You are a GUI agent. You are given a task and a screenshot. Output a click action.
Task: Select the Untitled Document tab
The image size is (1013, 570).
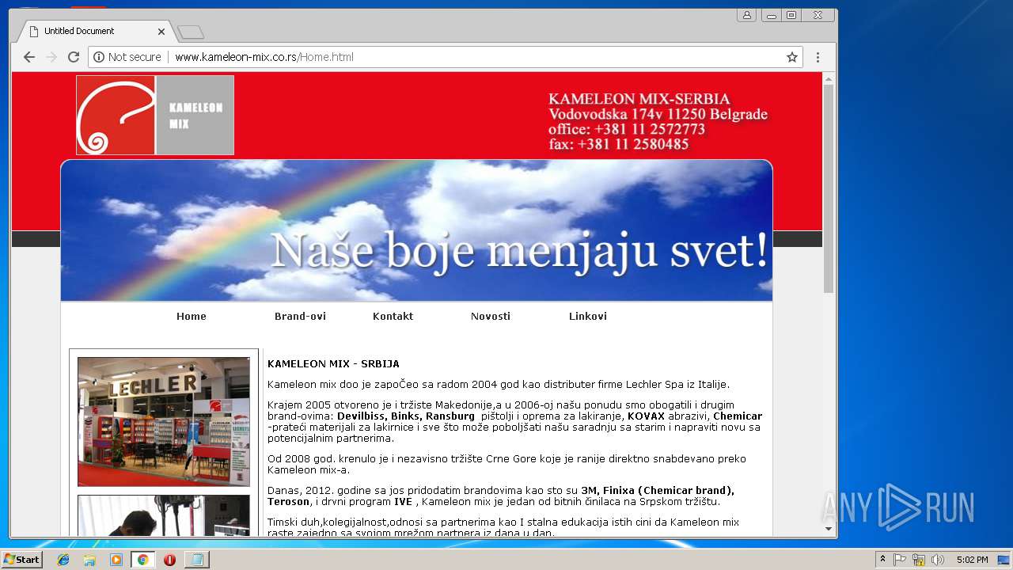(x=95, y=31)
